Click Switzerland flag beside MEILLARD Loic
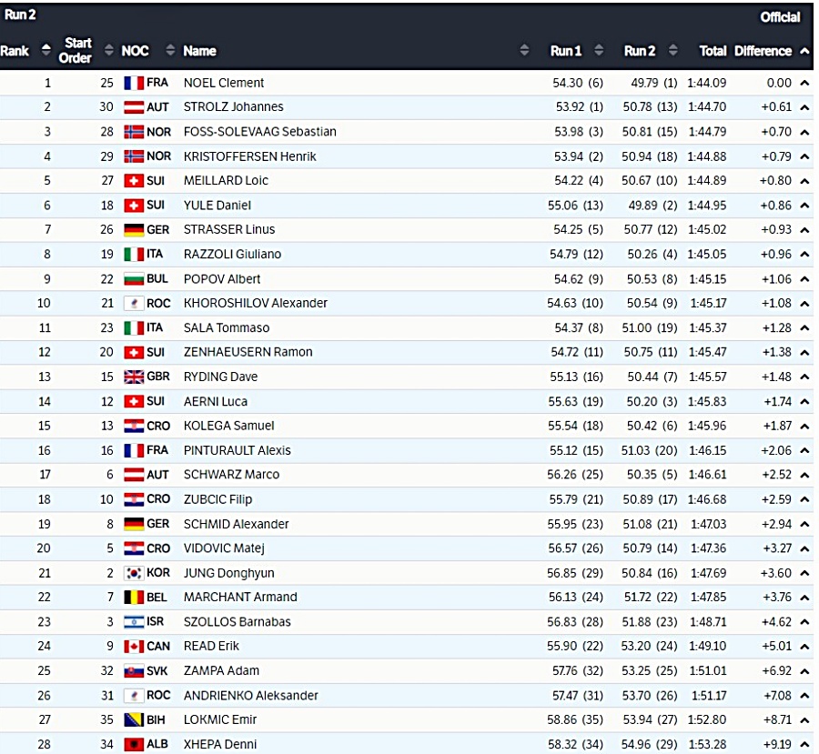Viewport: 819px width, 754px height. pyautogui.click(x=134, y=181)
